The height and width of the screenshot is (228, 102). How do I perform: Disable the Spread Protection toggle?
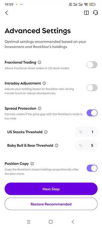coord(92,113)
